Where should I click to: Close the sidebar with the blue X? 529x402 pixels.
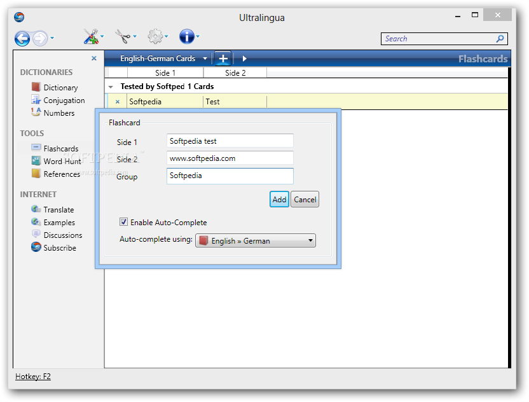tap(94, 59)
